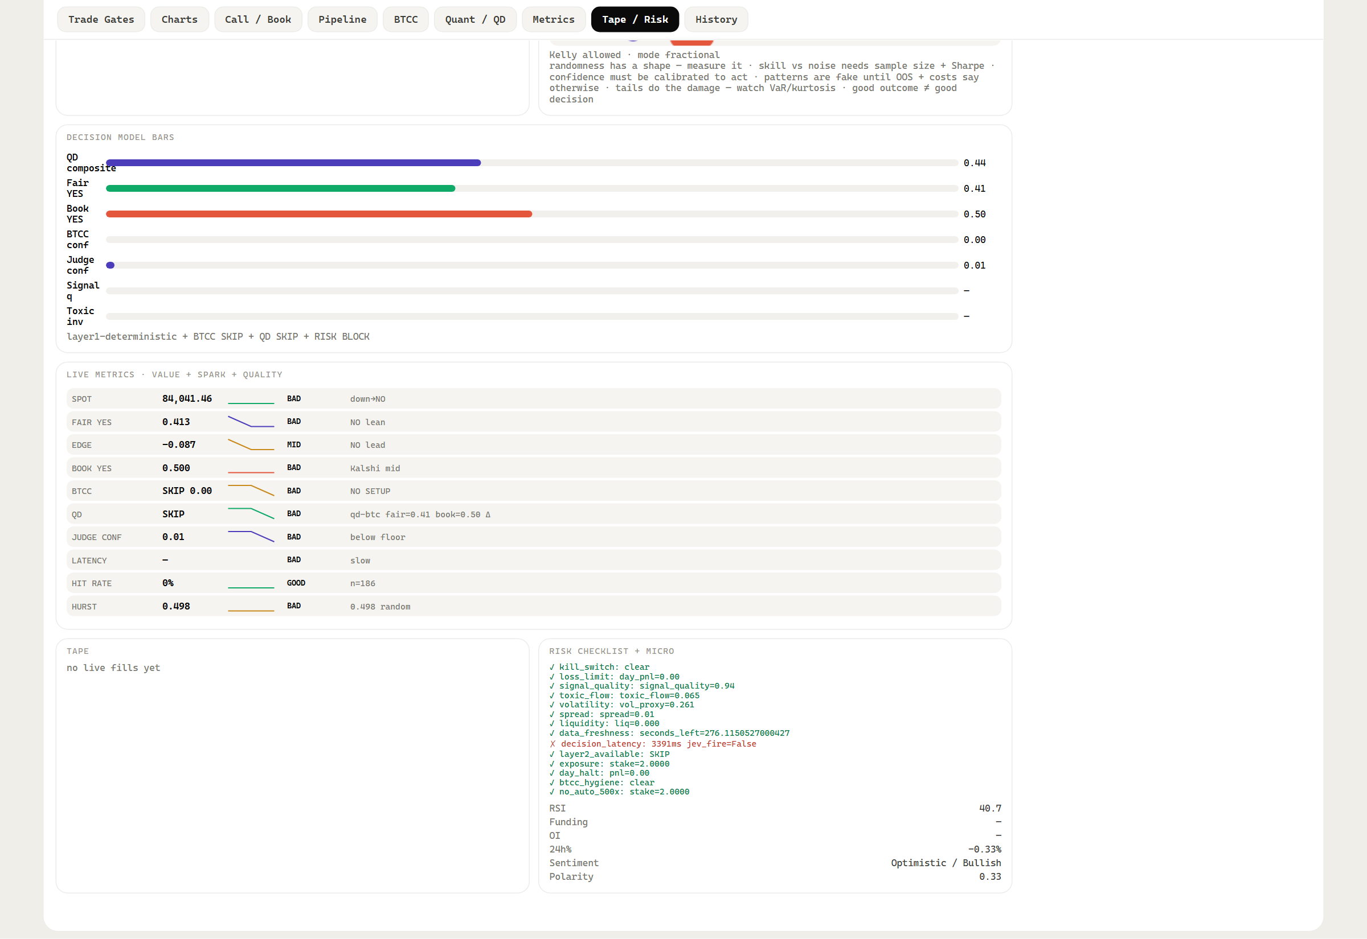This screenshot has width=1367, height=939.
Task: Select the failed decision_latency check line
Action: pos(653,744)
